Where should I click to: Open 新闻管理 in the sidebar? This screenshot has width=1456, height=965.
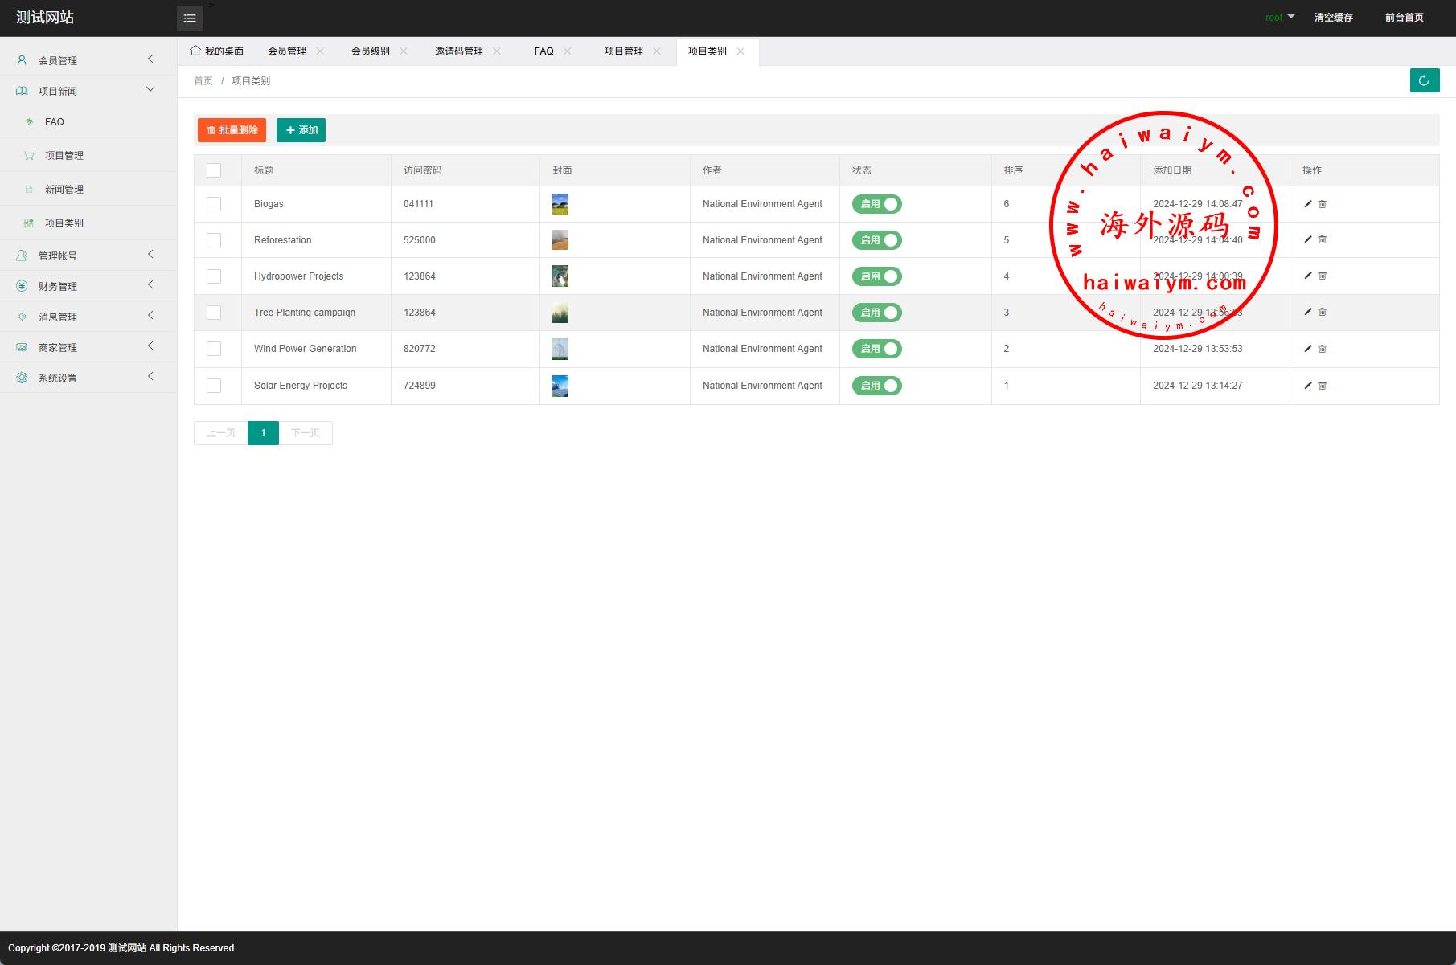pyautogui.click(x=64, y=190)
